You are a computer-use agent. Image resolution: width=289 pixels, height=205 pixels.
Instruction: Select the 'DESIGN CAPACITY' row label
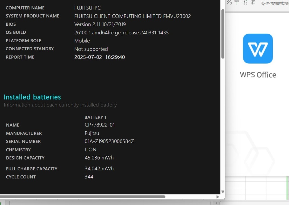[x=25, y=158]
